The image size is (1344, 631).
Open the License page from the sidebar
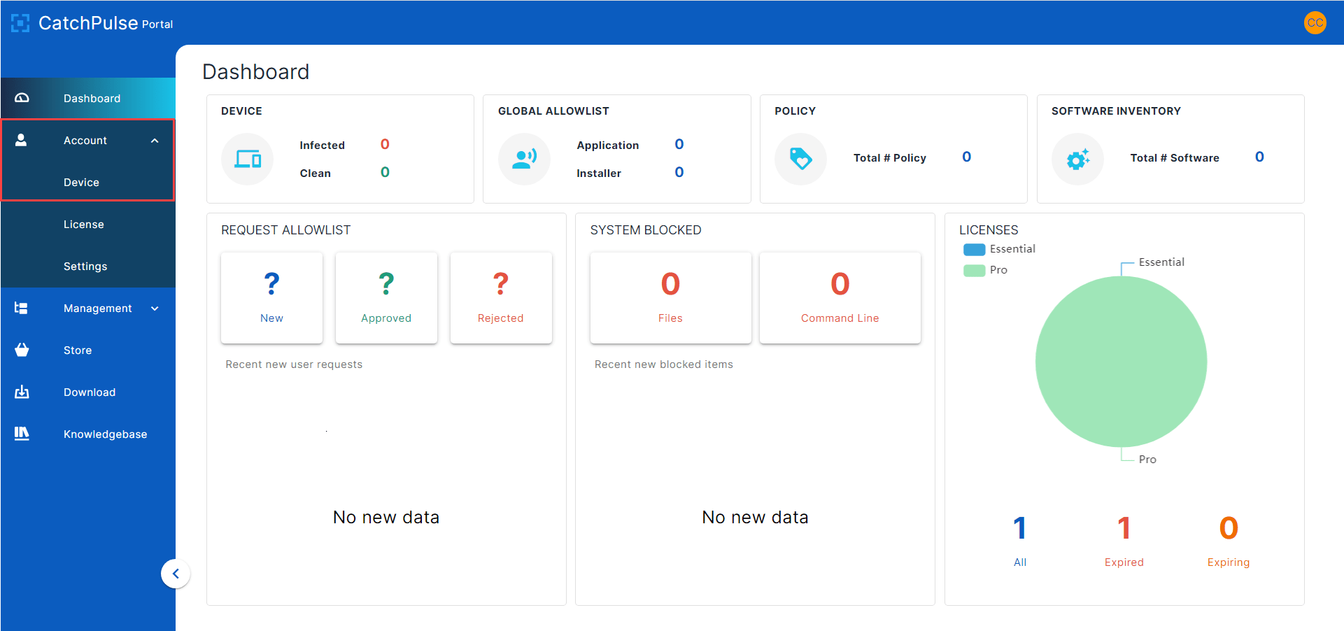[83, 224]
